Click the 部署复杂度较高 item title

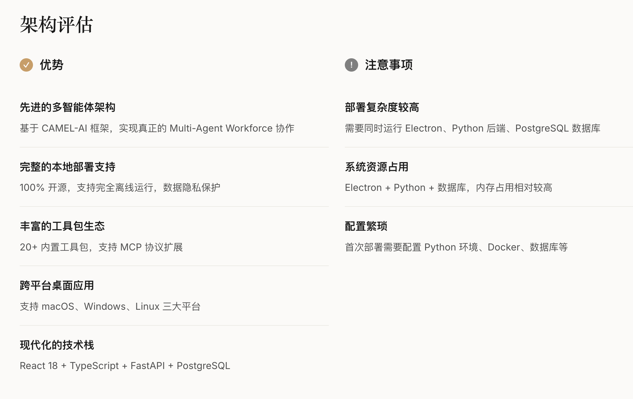coord(382,107)
